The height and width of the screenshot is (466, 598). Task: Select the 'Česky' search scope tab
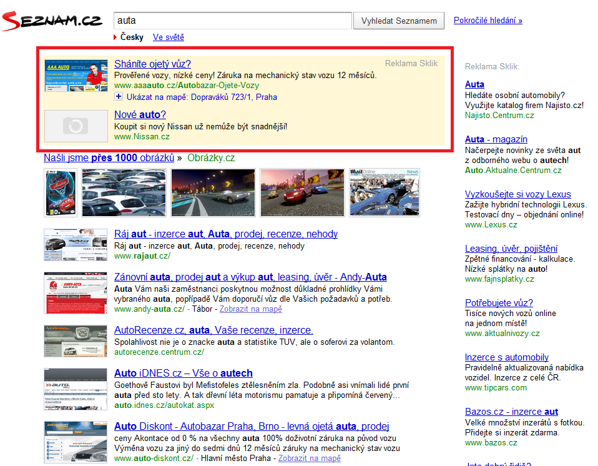132,37
